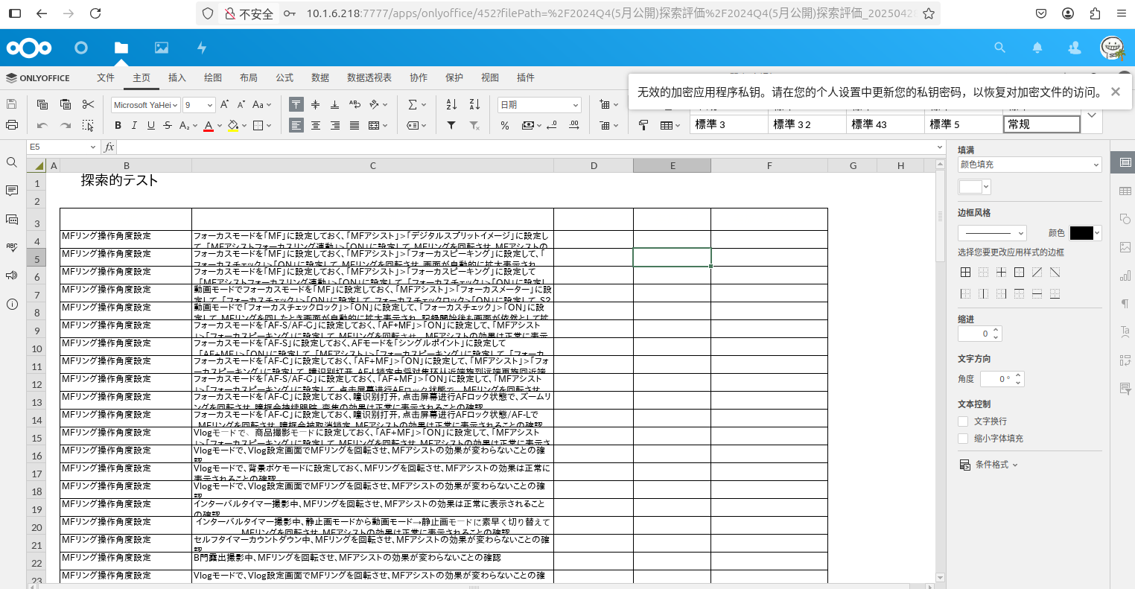1135x589 pixels.
Task: Open the font name dropdown Microsoft YaHei
Action: point(146,105)
